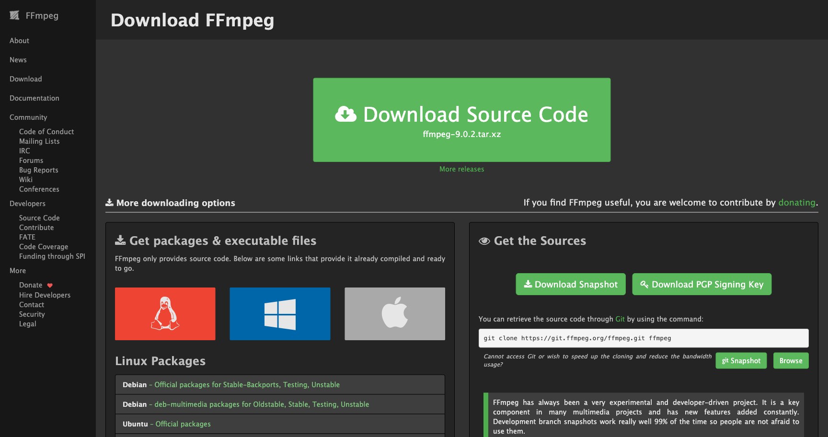This screenshot has width=828, height=437.
Task: Open FATE link in sidebar
Action: click(27, 237)
